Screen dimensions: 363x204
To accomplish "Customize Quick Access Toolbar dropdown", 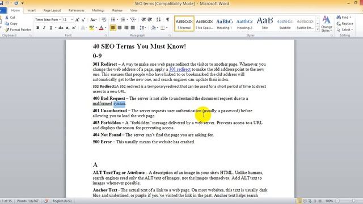I will (x=23, y=3).
